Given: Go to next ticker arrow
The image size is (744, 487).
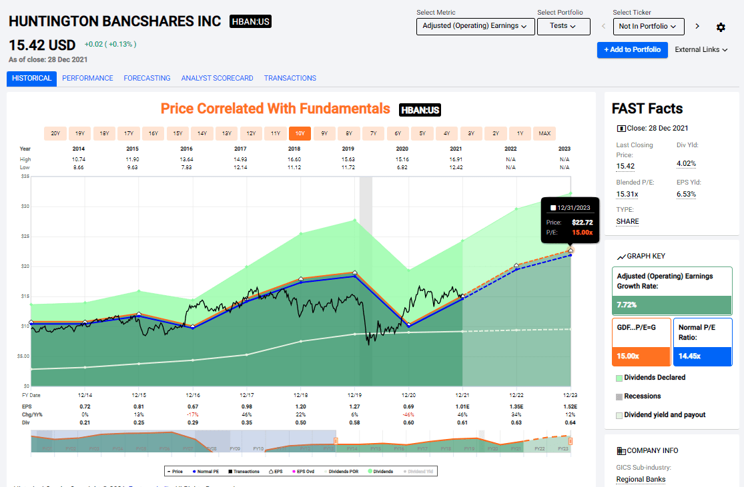Looking at the screenshot, I should [697, 26].
